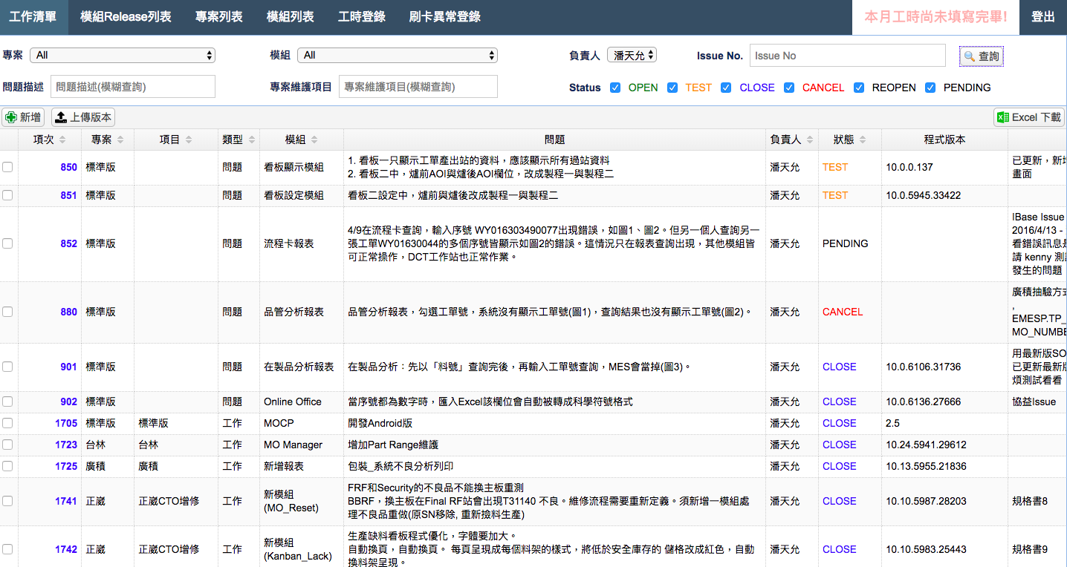Go to the 專案列表 tab

(219, 17)
